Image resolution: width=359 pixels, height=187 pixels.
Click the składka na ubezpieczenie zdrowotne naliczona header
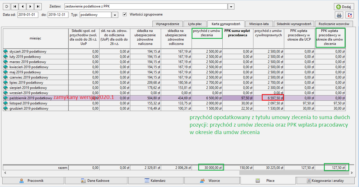[x=145, y=38]
